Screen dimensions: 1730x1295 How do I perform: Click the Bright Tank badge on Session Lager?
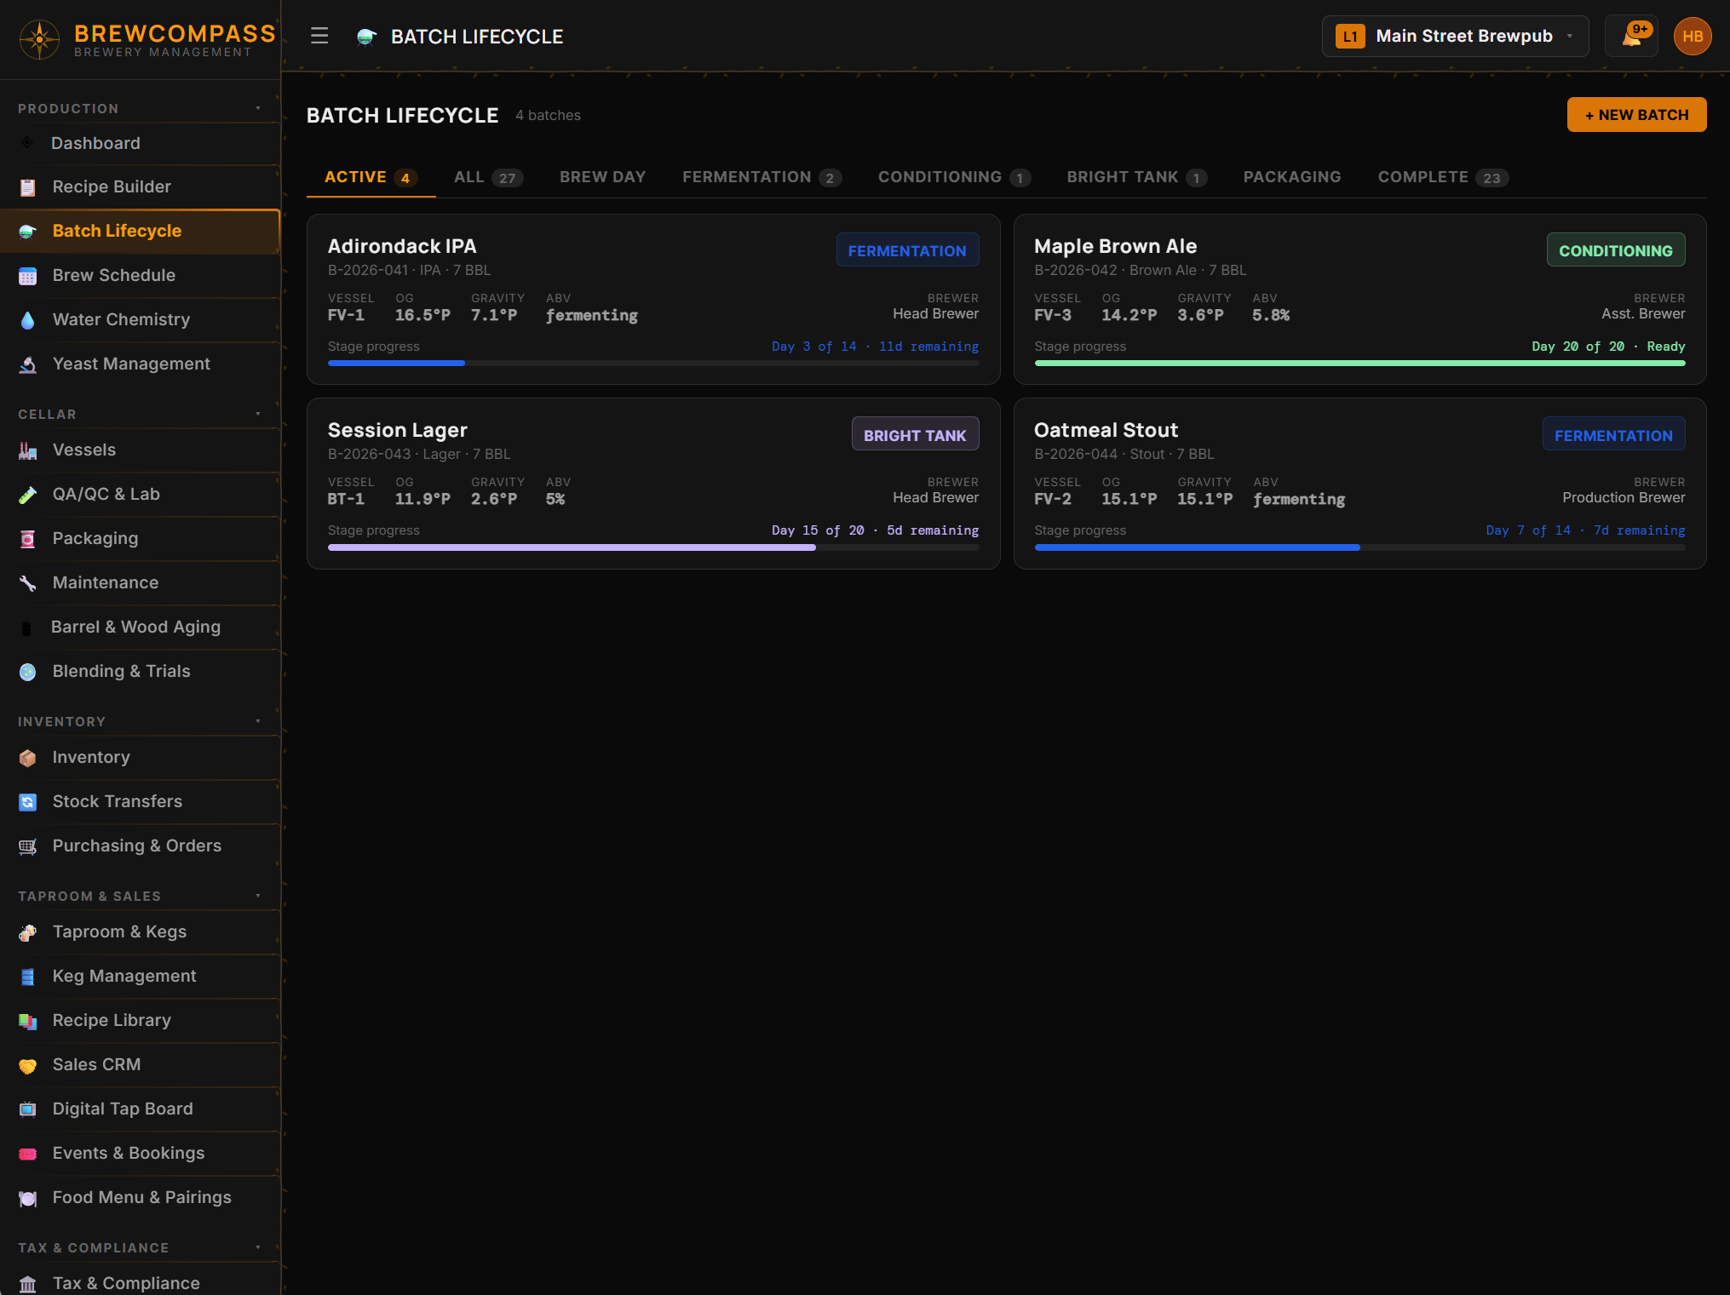point(915,434)
